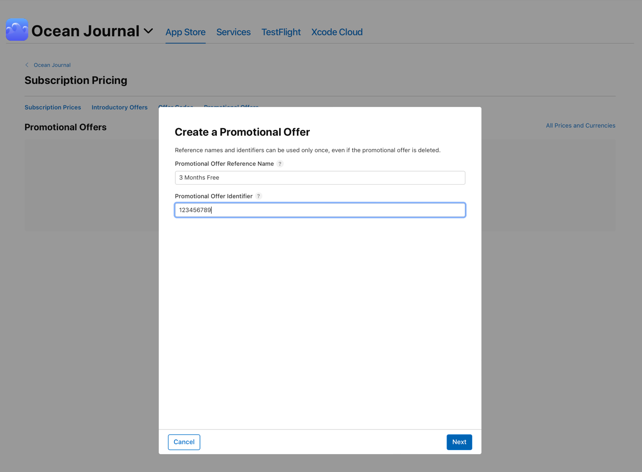642x472 pixels.
Task: Open the Subscription Prices tab
Action: tap(52, 107)
